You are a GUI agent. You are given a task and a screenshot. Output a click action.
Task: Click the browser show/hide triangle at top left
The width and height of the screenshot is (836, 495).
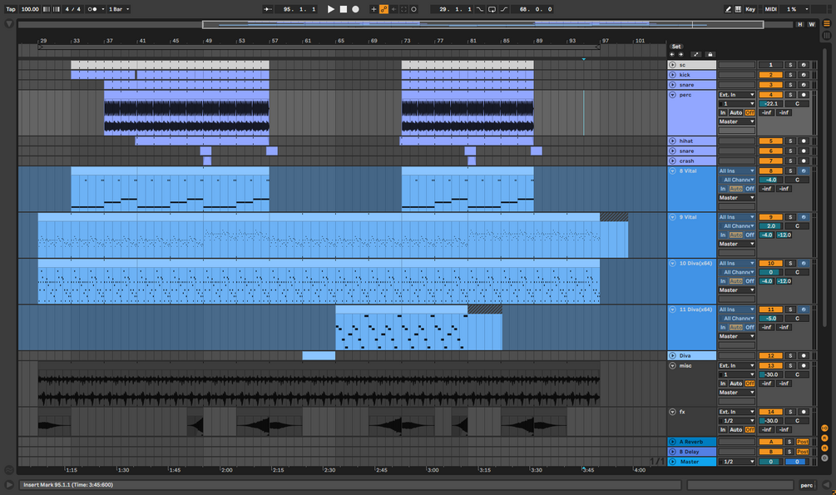[9, 24]
